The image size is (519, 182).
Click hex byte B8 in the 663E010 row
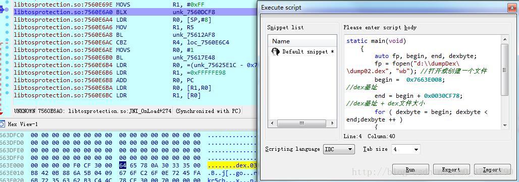(x=34, y=173)
